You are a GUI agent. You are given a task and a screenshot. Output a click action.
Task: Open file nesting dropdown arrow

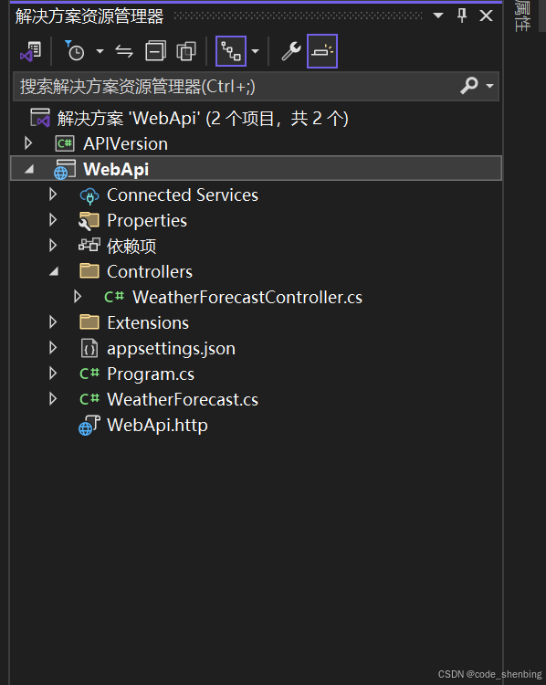pos(256,51)
